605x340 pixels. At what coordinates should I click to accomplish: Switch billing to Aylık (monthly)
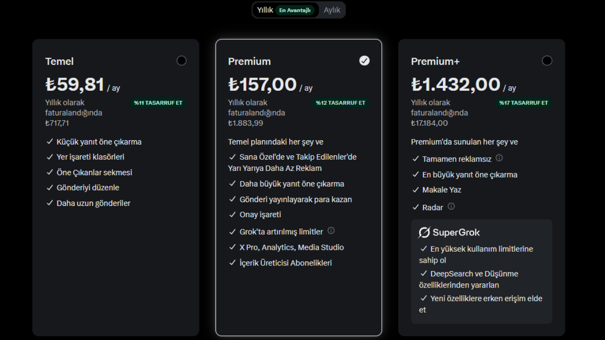pos(332,10)
